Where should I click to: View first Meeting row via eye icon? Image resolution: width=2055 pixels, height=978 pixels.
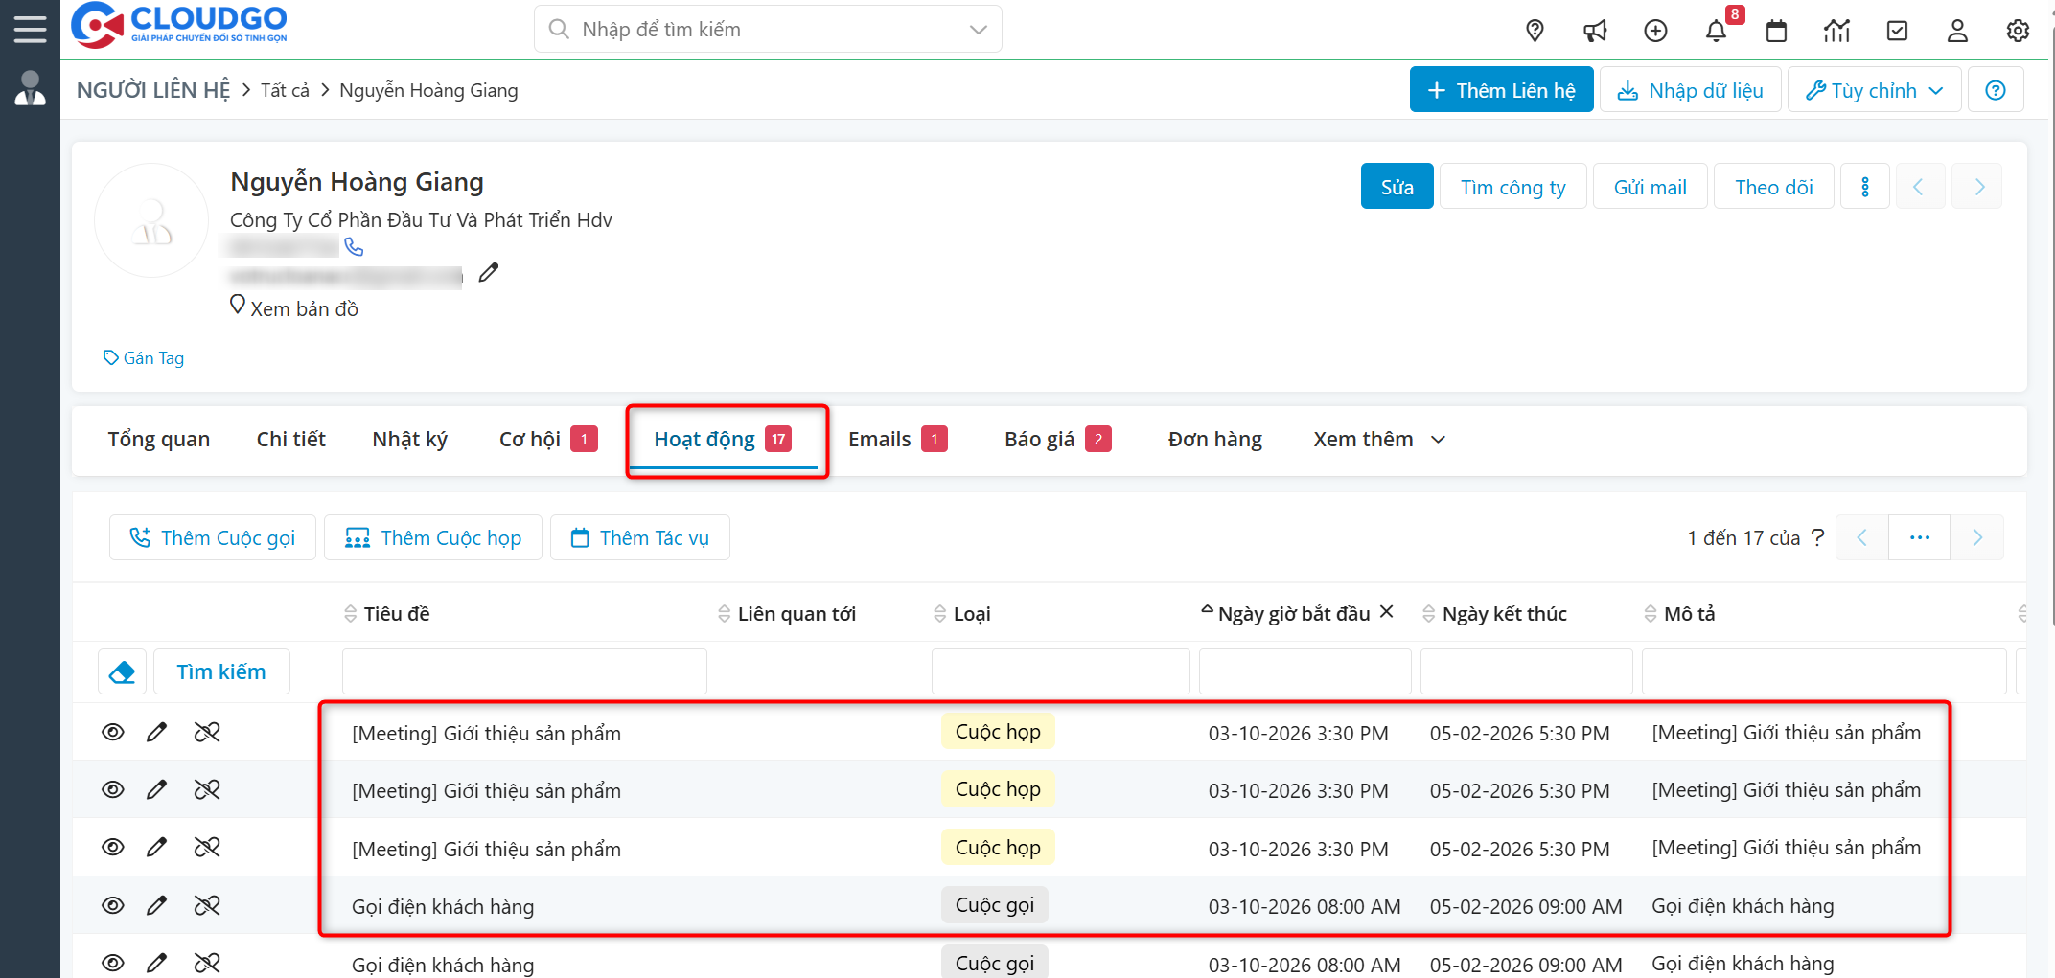(113, 733)
